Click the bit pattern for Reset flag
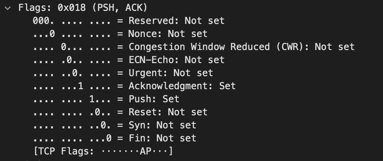383x161 pixels. (x=72, y=112)
